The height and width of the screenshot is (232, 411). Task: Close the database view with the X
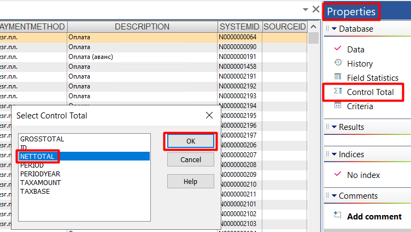pos(316,9)
